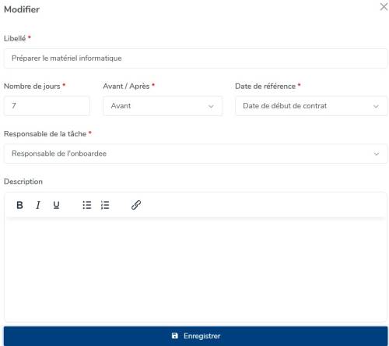
Task: Click the Description label above editor
Action: 23,182
